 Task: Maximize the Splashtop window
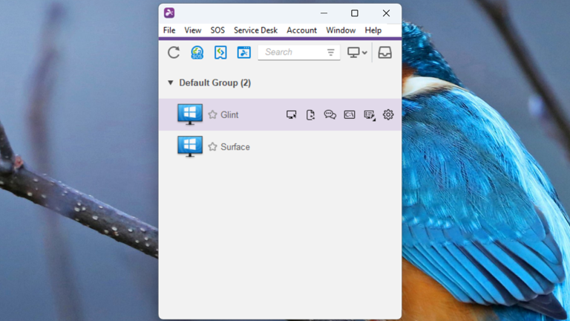click(x=355, y=13)
